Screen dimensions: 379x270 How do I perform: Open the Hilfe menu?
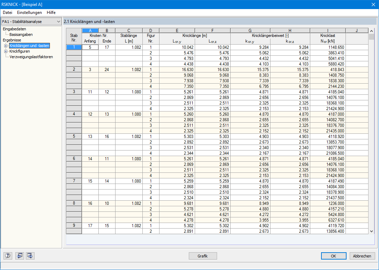tap(51, 12)
